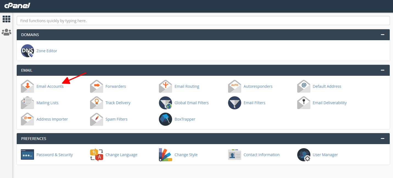The height and width of the screenshot is (178, 393).
Task: Open the Track Delivery link
Action: (118, 103)
